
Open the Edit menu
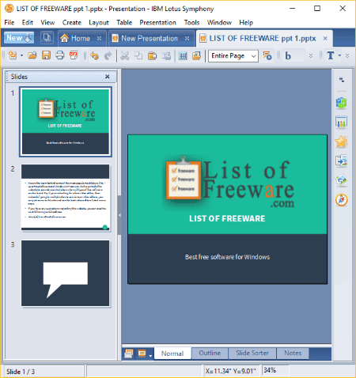(x=28, y=22)
